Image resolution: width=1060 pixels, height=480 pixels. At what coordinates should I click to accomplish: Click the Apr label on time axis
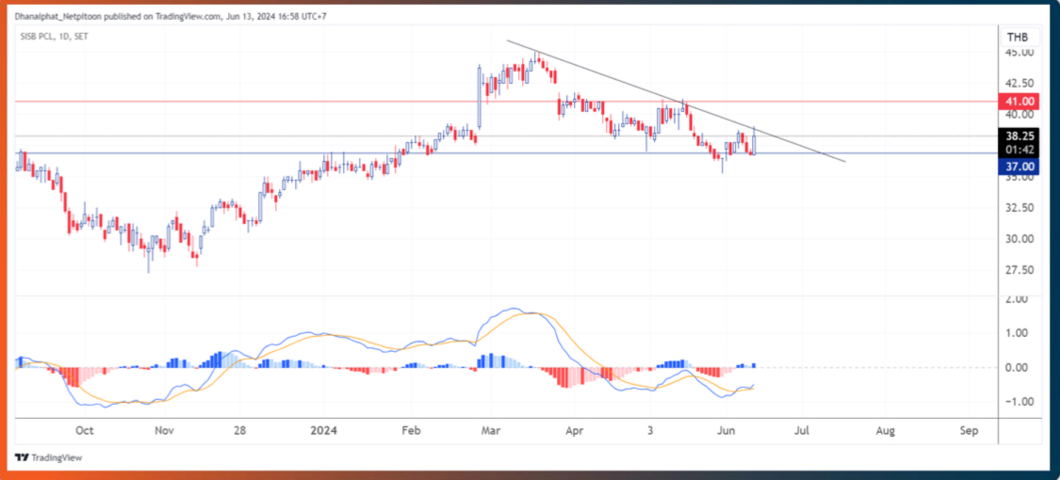coord(574,431)
